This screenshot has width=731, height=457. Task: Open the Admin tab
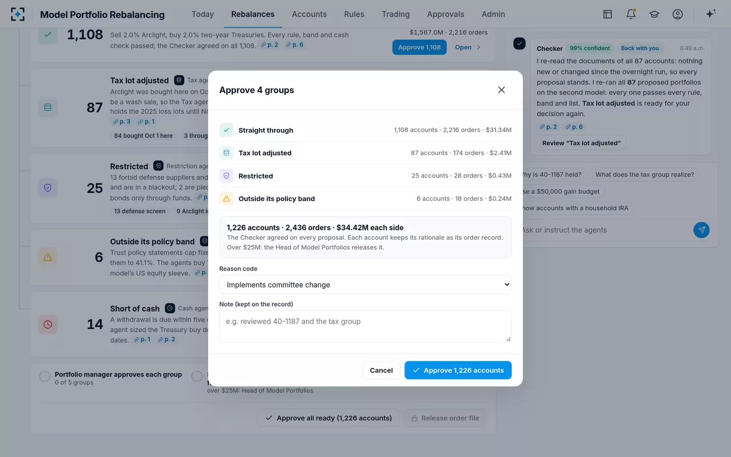[493, 14]
